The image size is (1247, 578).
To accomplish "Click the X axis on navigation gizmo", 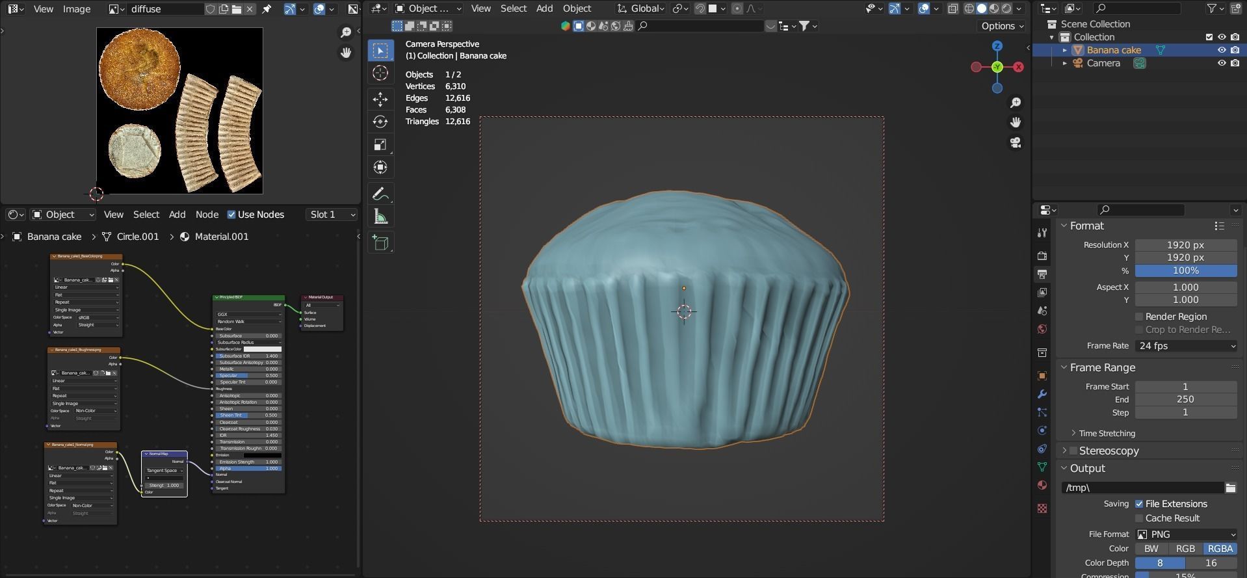I will pos(1018,67).
